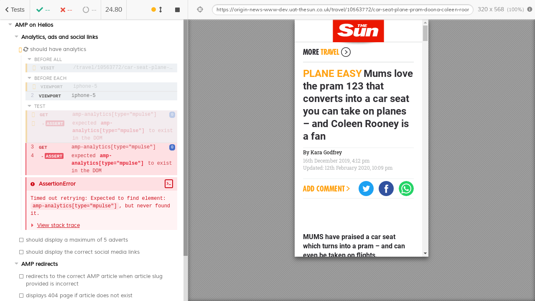The height and width of the screenshot is (301, 535).
Task: Go back to the Tests list
Action: point(15,10)
